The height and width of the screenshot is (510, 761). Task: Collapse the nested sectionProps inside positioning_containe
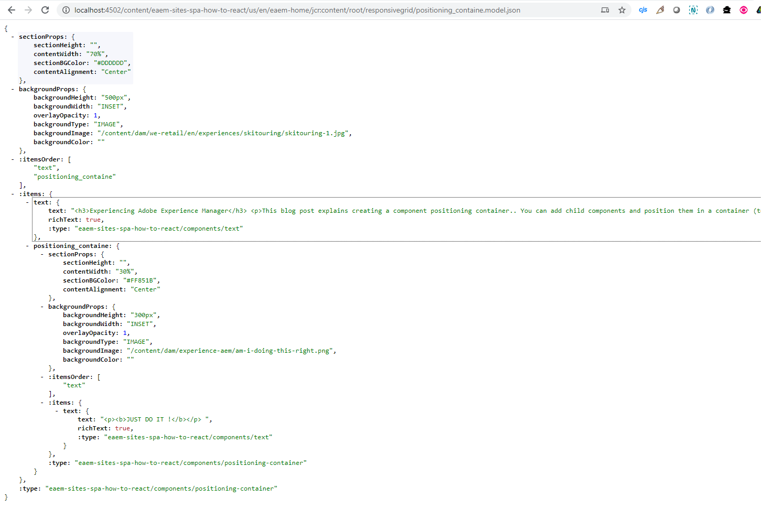pos(42,254)
